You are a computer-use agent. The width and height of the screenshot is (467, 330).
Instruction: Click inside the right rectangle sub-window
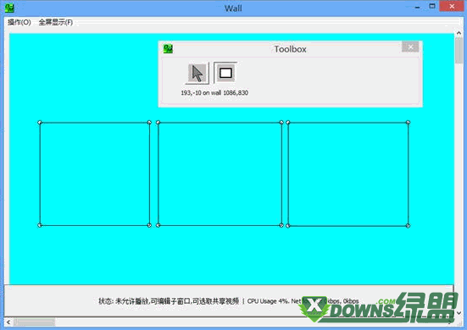[347, 174]
